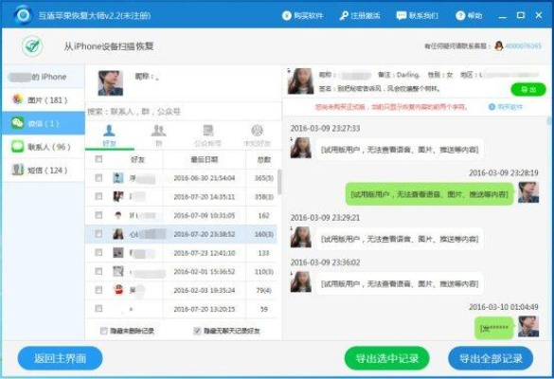Check the row dated 2016-07-23 12:41:10
This screenshot has height=379, width=554.
pos(98,252)
